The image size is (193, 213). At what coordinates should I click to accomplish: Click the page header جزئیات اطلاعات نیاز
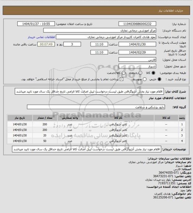pos(171,11)
